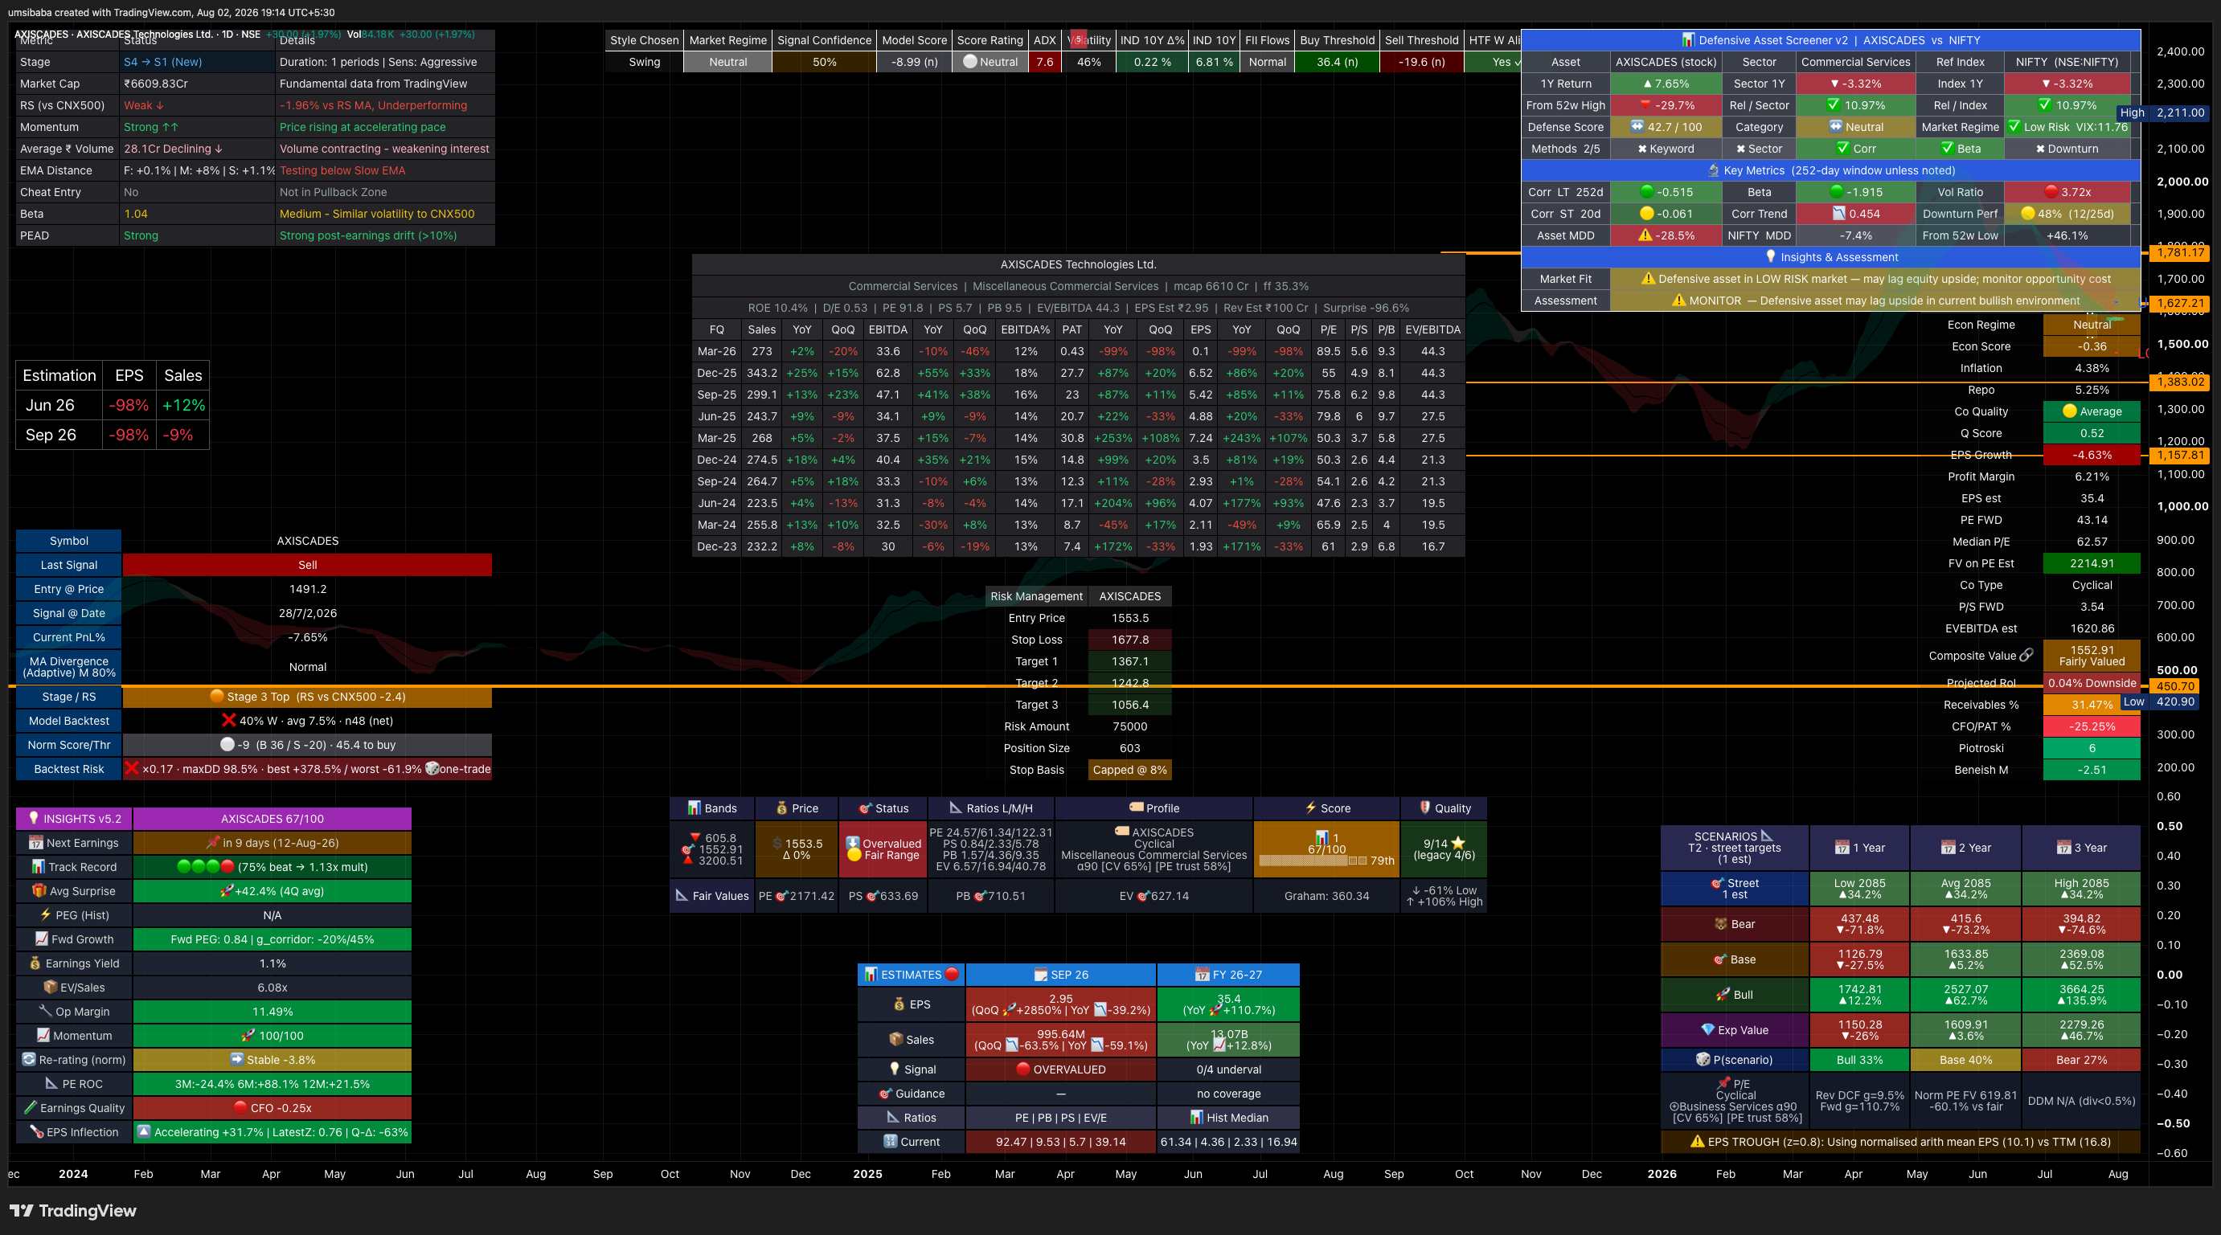The height and width of the screenshot is (1235, 2221).
Task: Click the 'Capped @ 8%' Stop Basis cell
Action: (x=1129, y=770)
